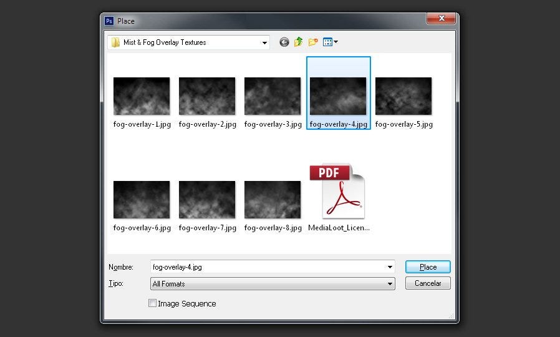This screenshot has width=560, height=337.
Task: Select fog-overlay-6.jpg thumbnail
Action: click(142, 200)
